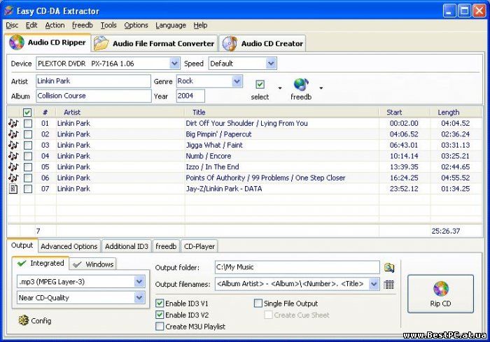Open the CD-Player tab

(x=199, y=246)
